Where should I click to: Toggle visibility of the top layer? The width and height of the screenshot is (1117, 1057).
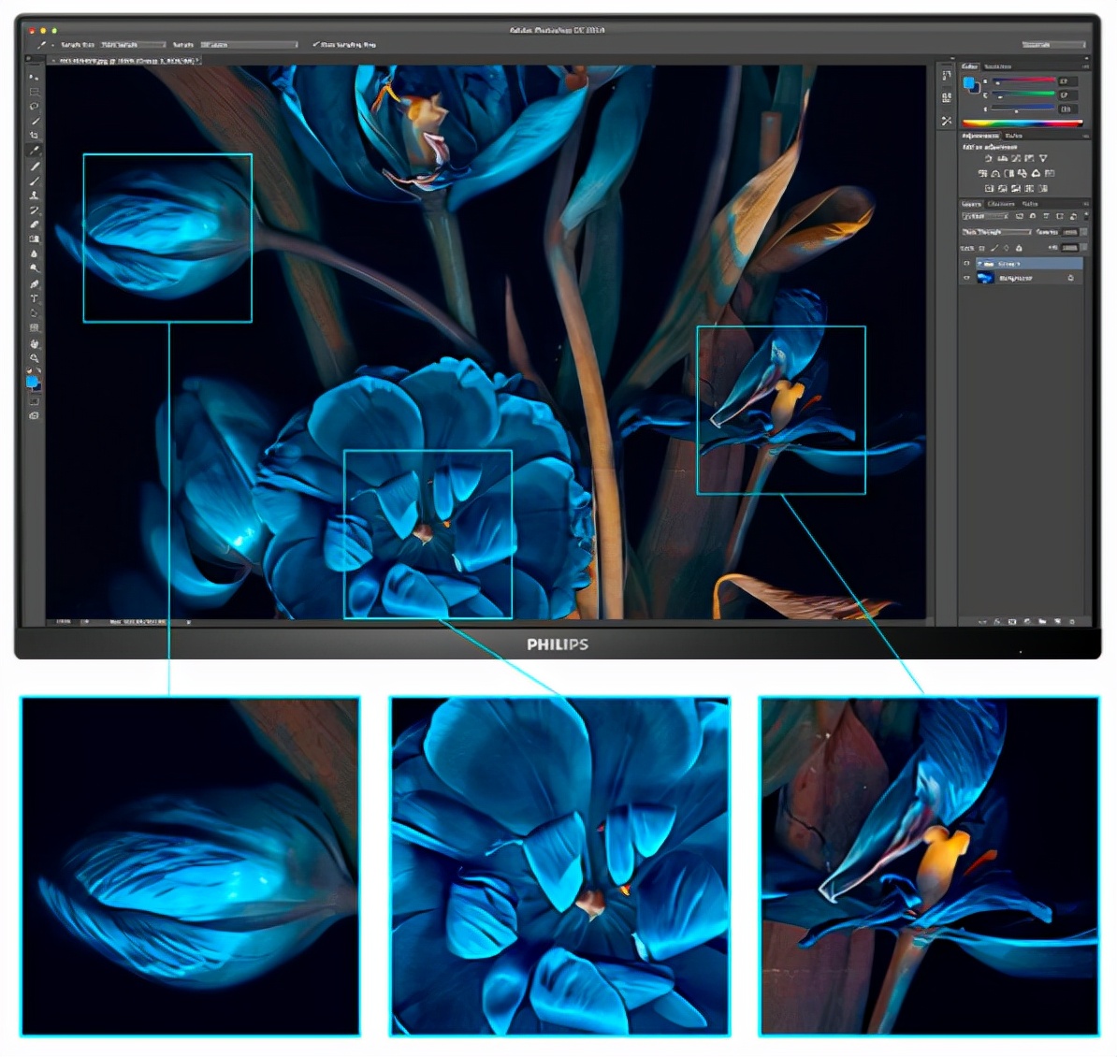(x=966, y=264)
